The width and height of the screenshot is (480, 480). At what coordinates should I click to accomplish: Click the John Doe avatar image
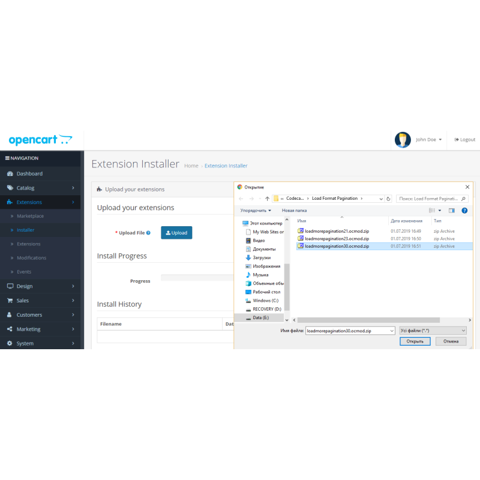tap(402, 140)
